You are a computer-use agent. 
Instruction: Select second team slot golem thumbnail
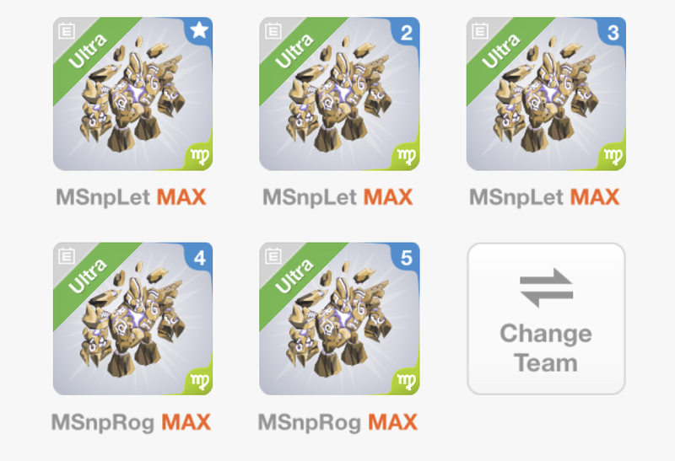pos(339,94)
